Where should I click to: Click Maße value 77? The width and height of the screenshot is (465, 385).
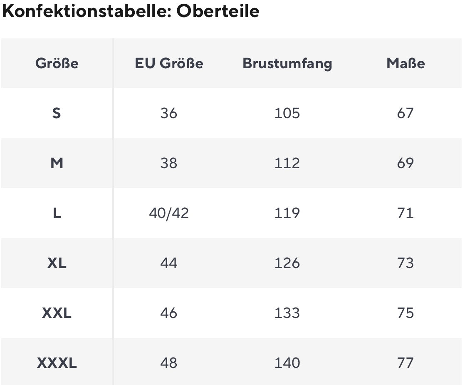(x=406, y=363)
